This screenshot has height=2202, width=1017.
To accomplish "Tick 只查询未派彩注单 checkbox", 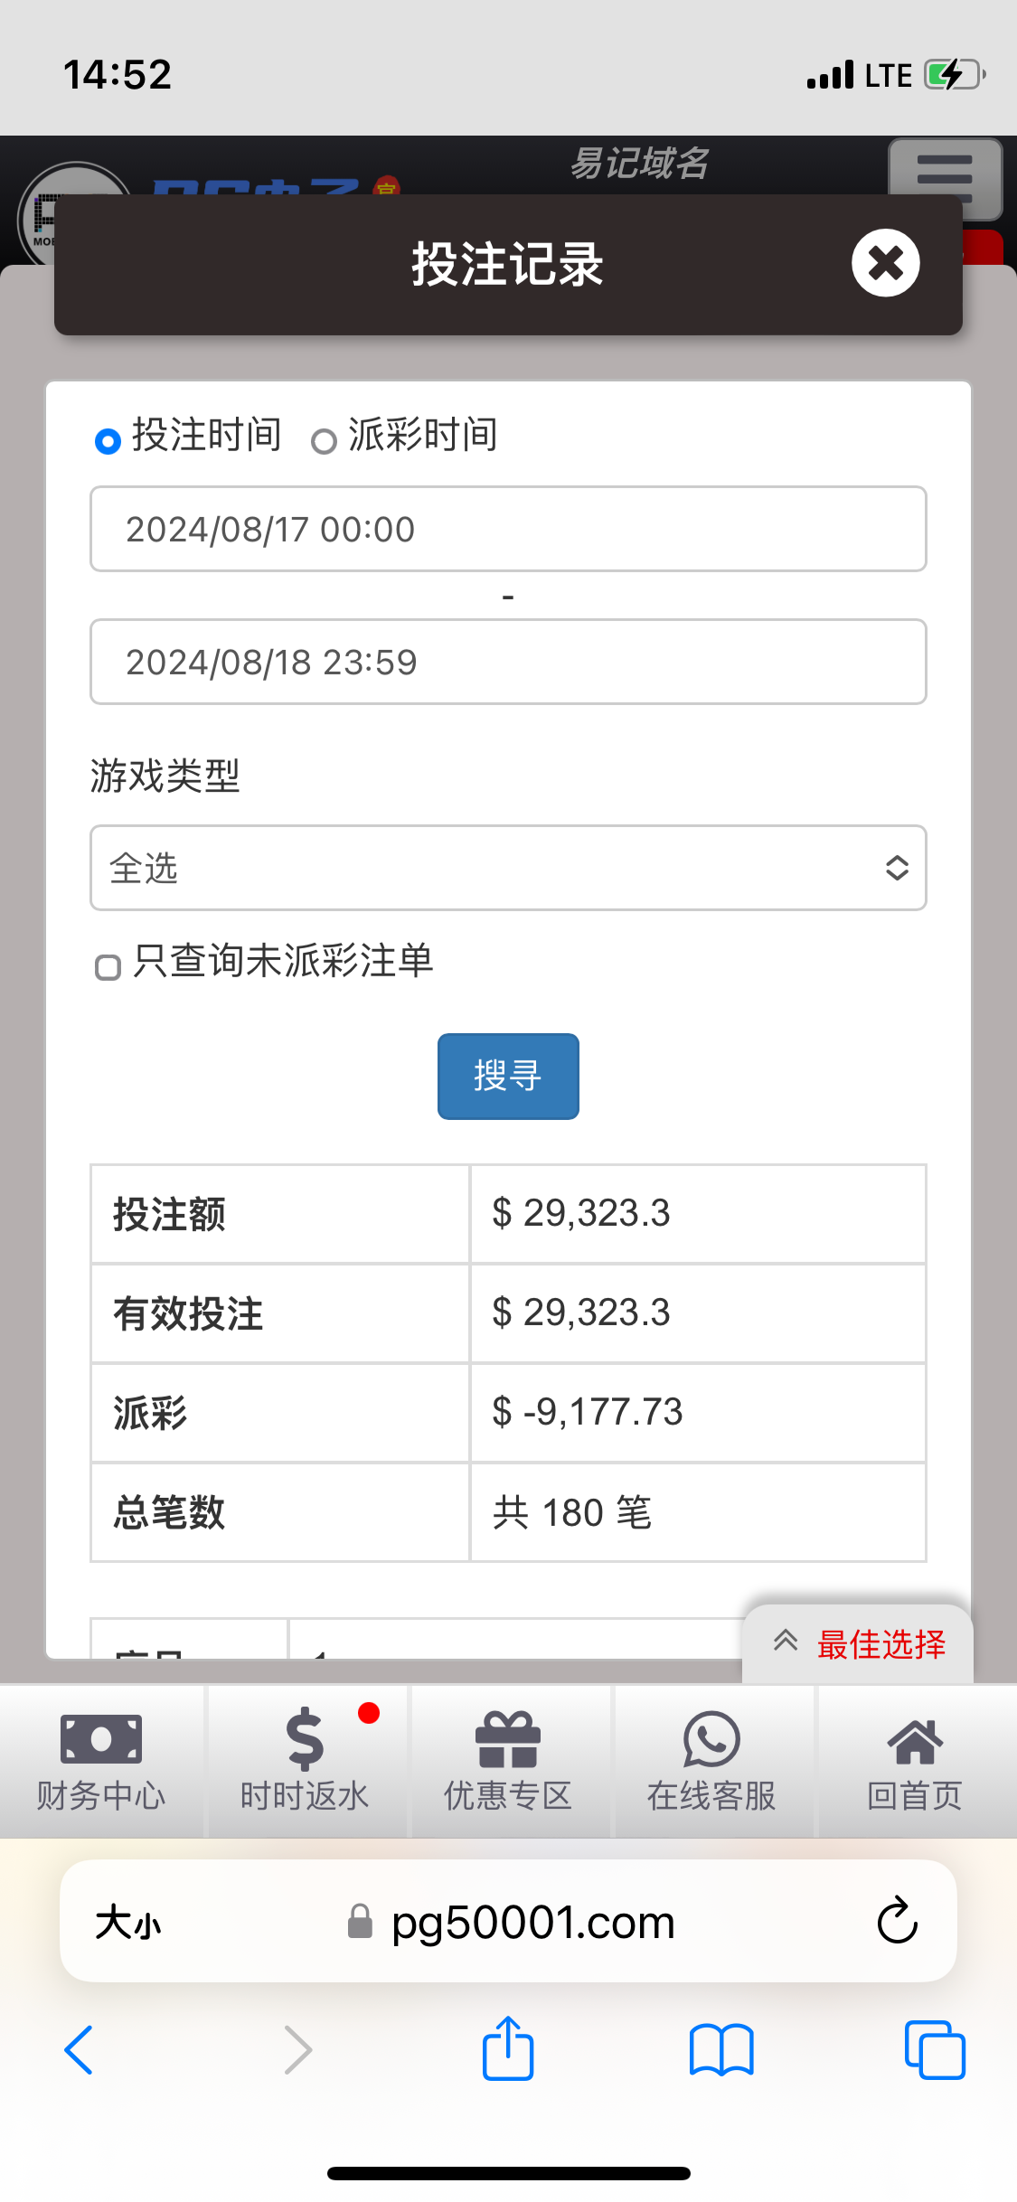I will pyautogui.click(x=108, y=967).
